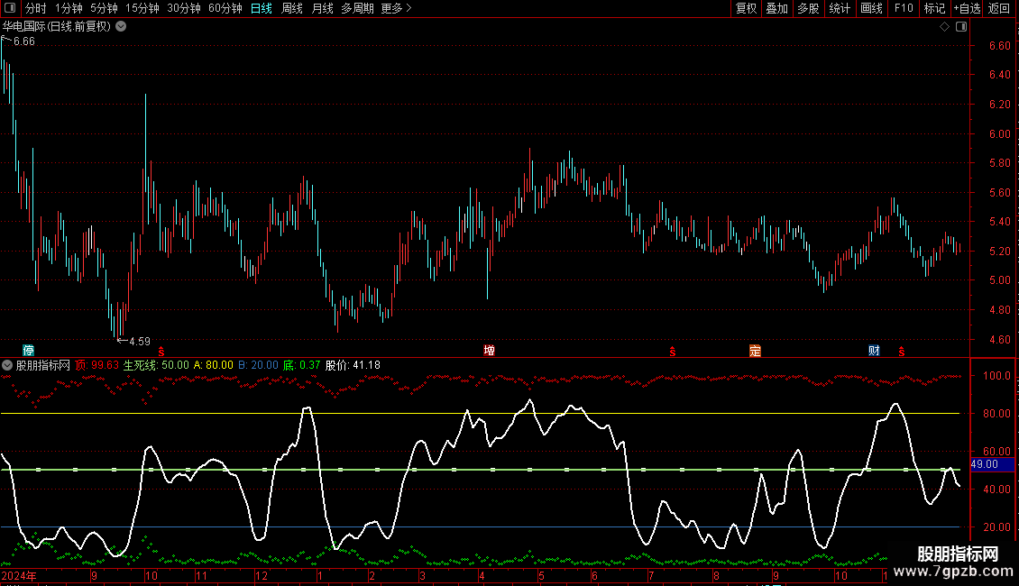This screenshot has width=1019, height=586.
Task: Click the cyan 停 event marker
Action: pos(29,351)
